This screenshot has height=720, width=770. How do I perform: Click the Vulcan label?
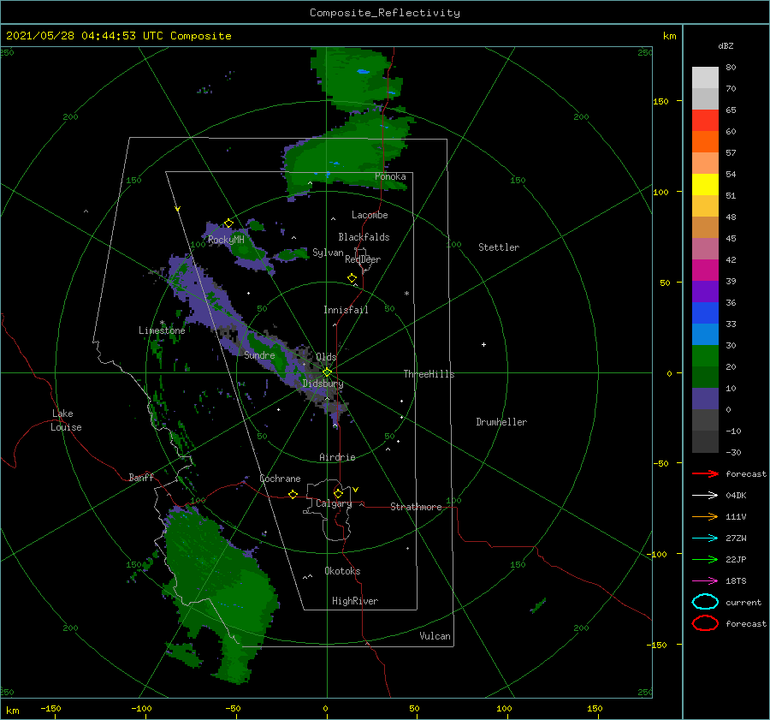[435, 636]
